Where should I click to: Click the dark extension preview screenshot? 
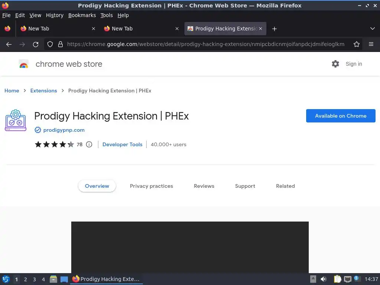pyautogui.click(x=190, y=247)
